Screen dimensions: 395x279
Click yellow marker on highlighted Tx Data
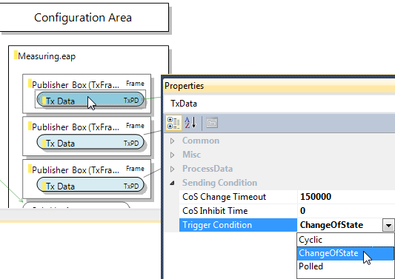(44, 101)
